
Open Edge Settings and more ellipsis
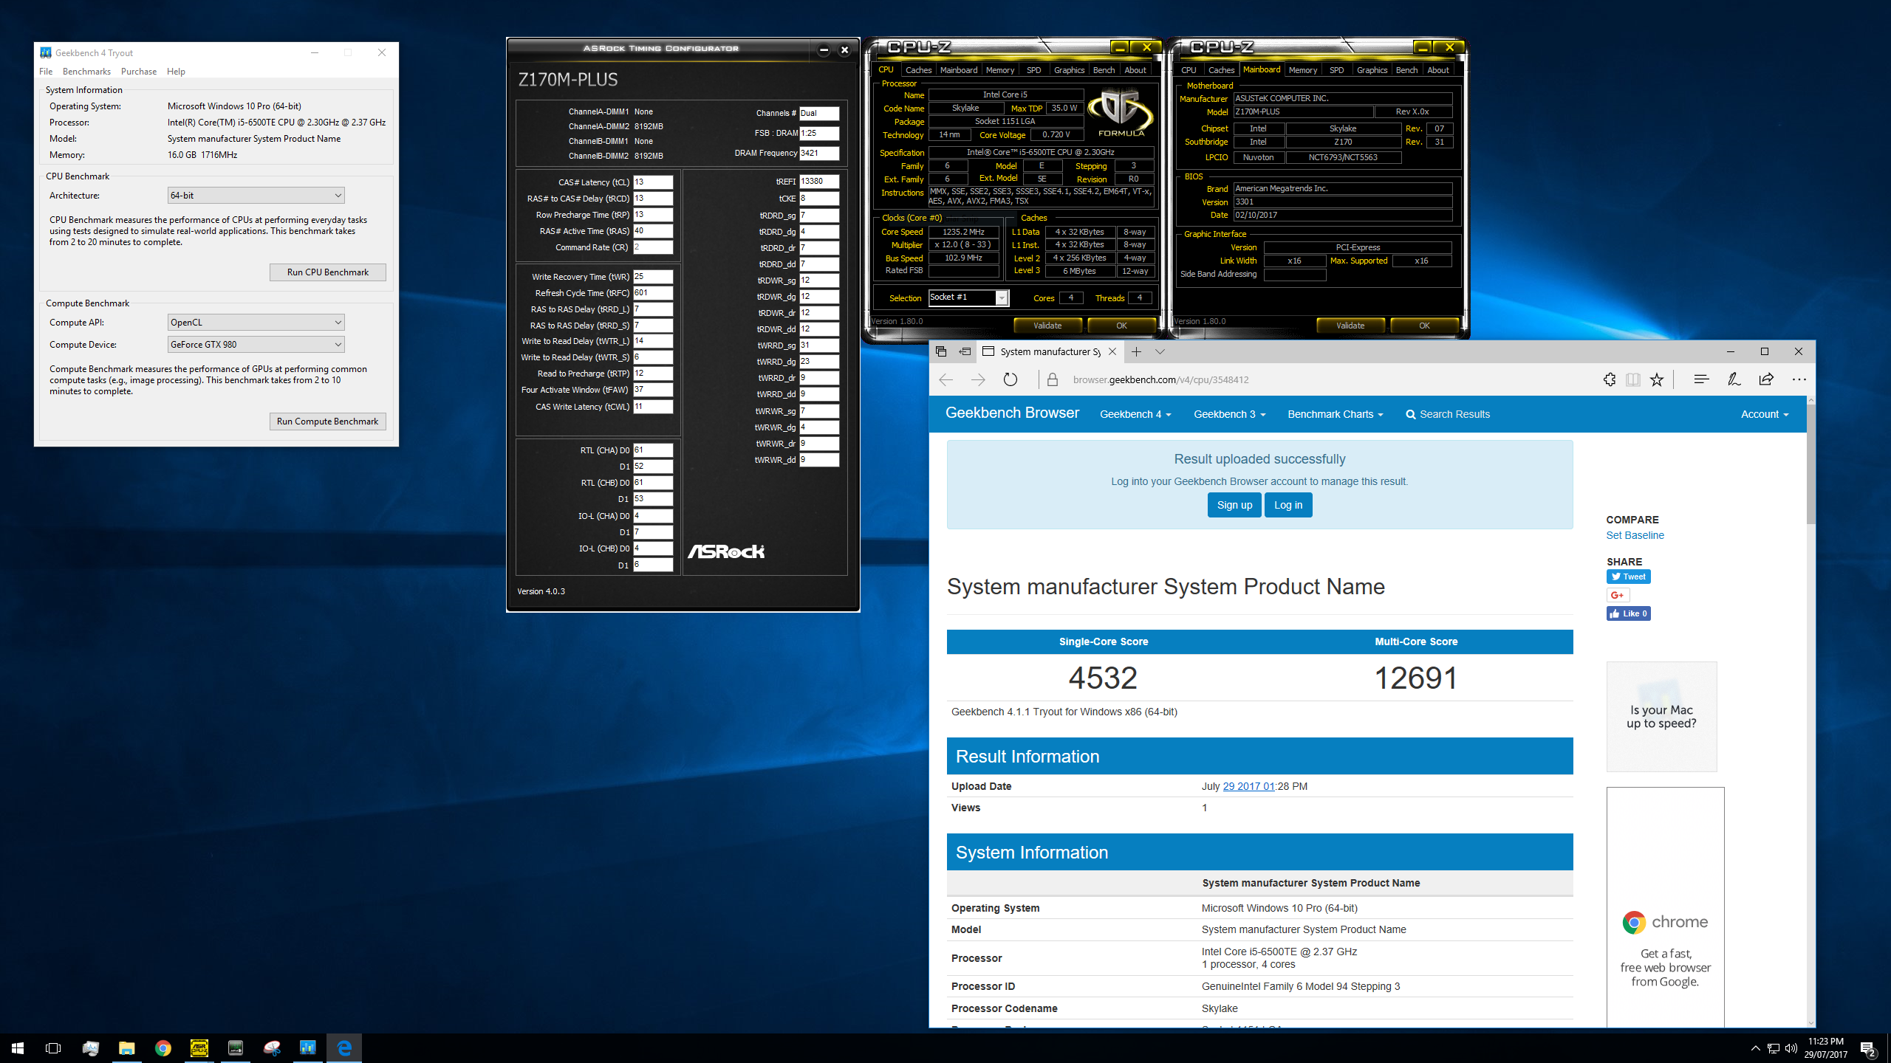pos(1799,379)
